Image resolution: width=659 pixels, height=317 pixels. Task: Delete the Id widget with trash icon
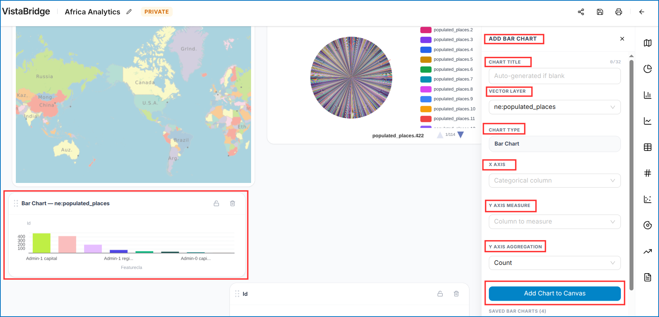click(456, 294)
